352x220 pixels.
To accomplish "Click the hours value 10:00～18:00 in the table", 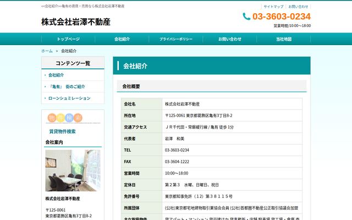I will tap(177, 173).
